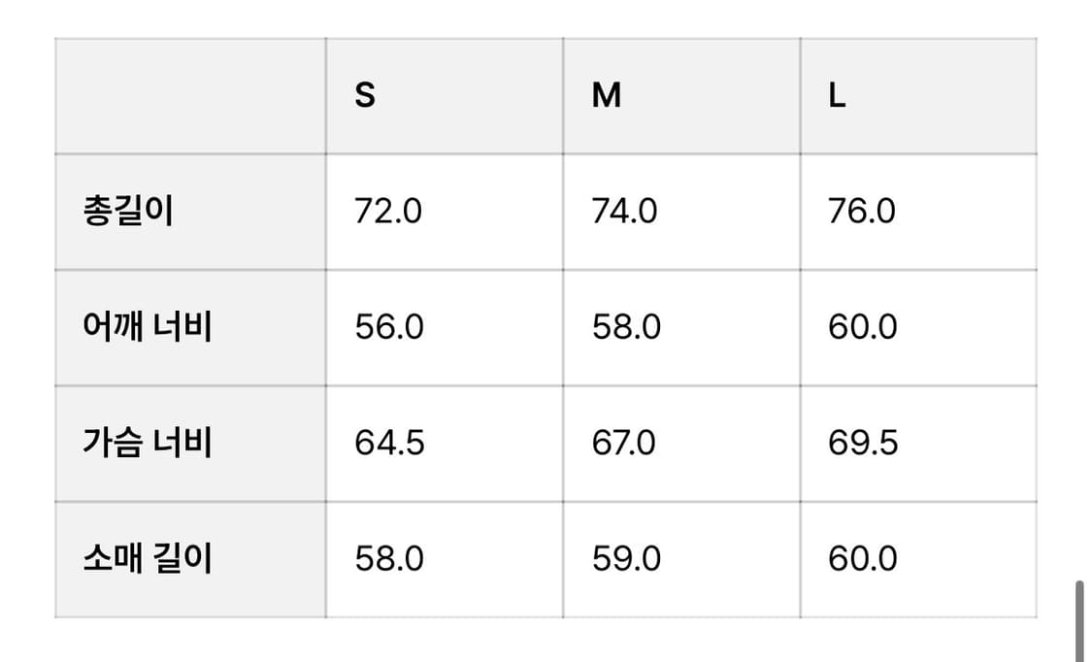The width and height of the screenshot is (1092, 662).
Task: Click the 67.0 chest width value
Action: tap(624, 443)
